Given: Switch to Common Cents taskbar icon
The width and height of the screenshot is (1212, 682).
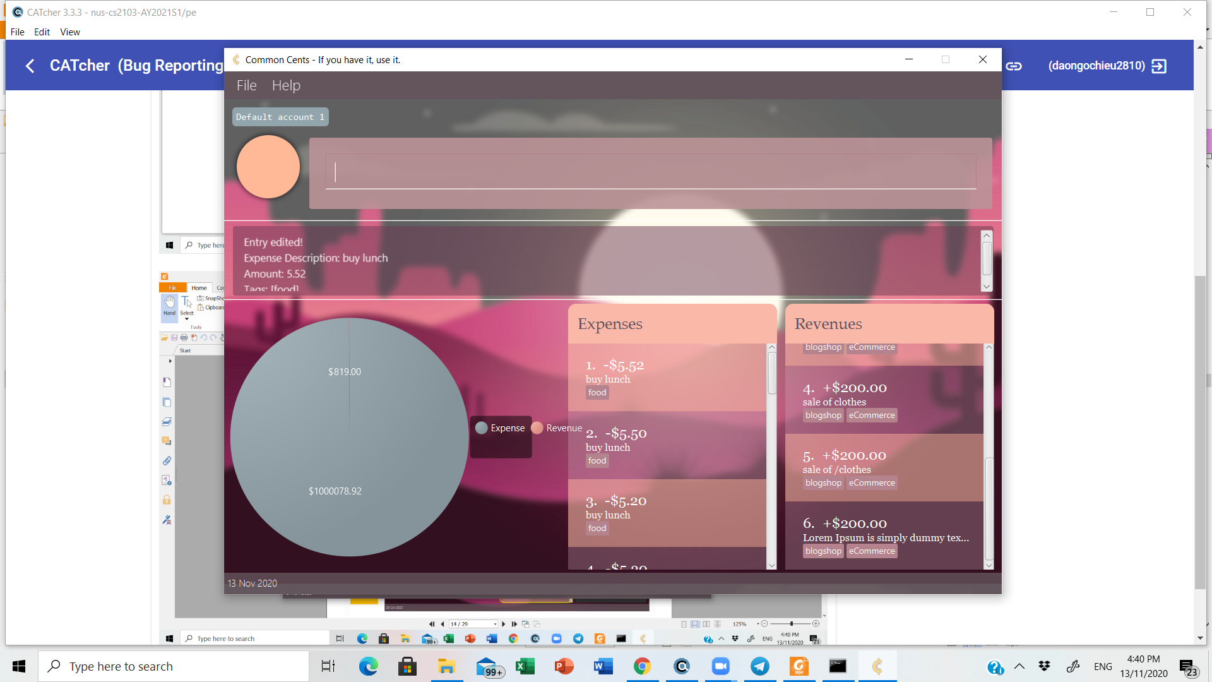Looking at the screenshot, I should point(877,666).
